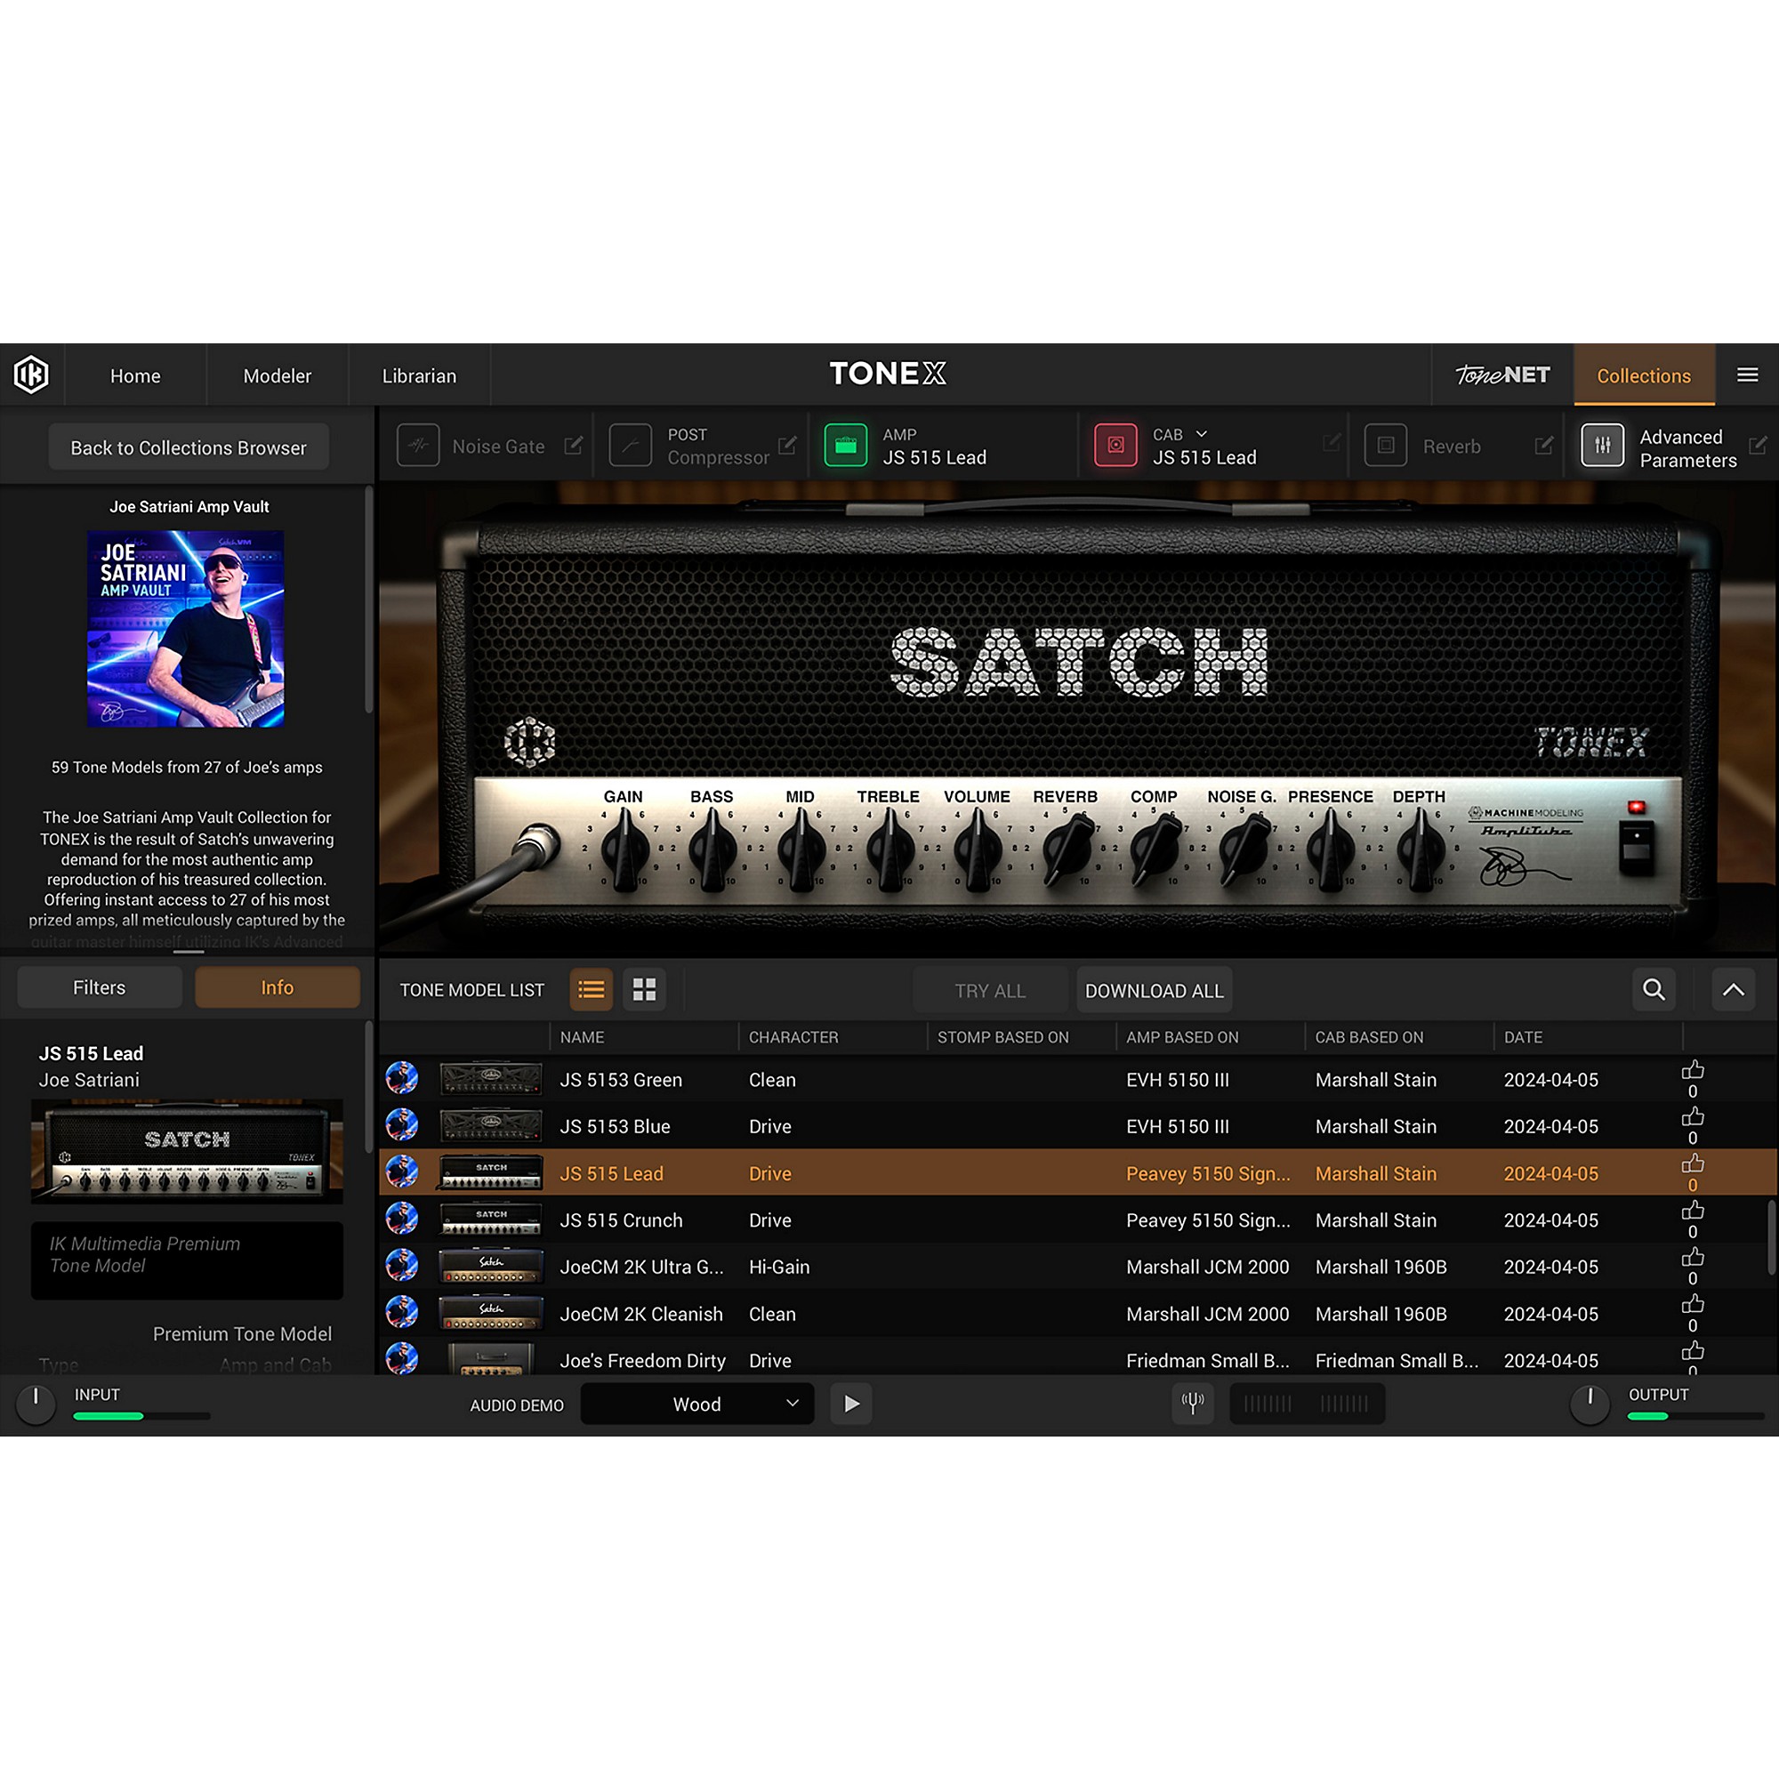Open the tone model search
The width and height of the screenshot is (1779, 1779).
[x=1654, y=990]
